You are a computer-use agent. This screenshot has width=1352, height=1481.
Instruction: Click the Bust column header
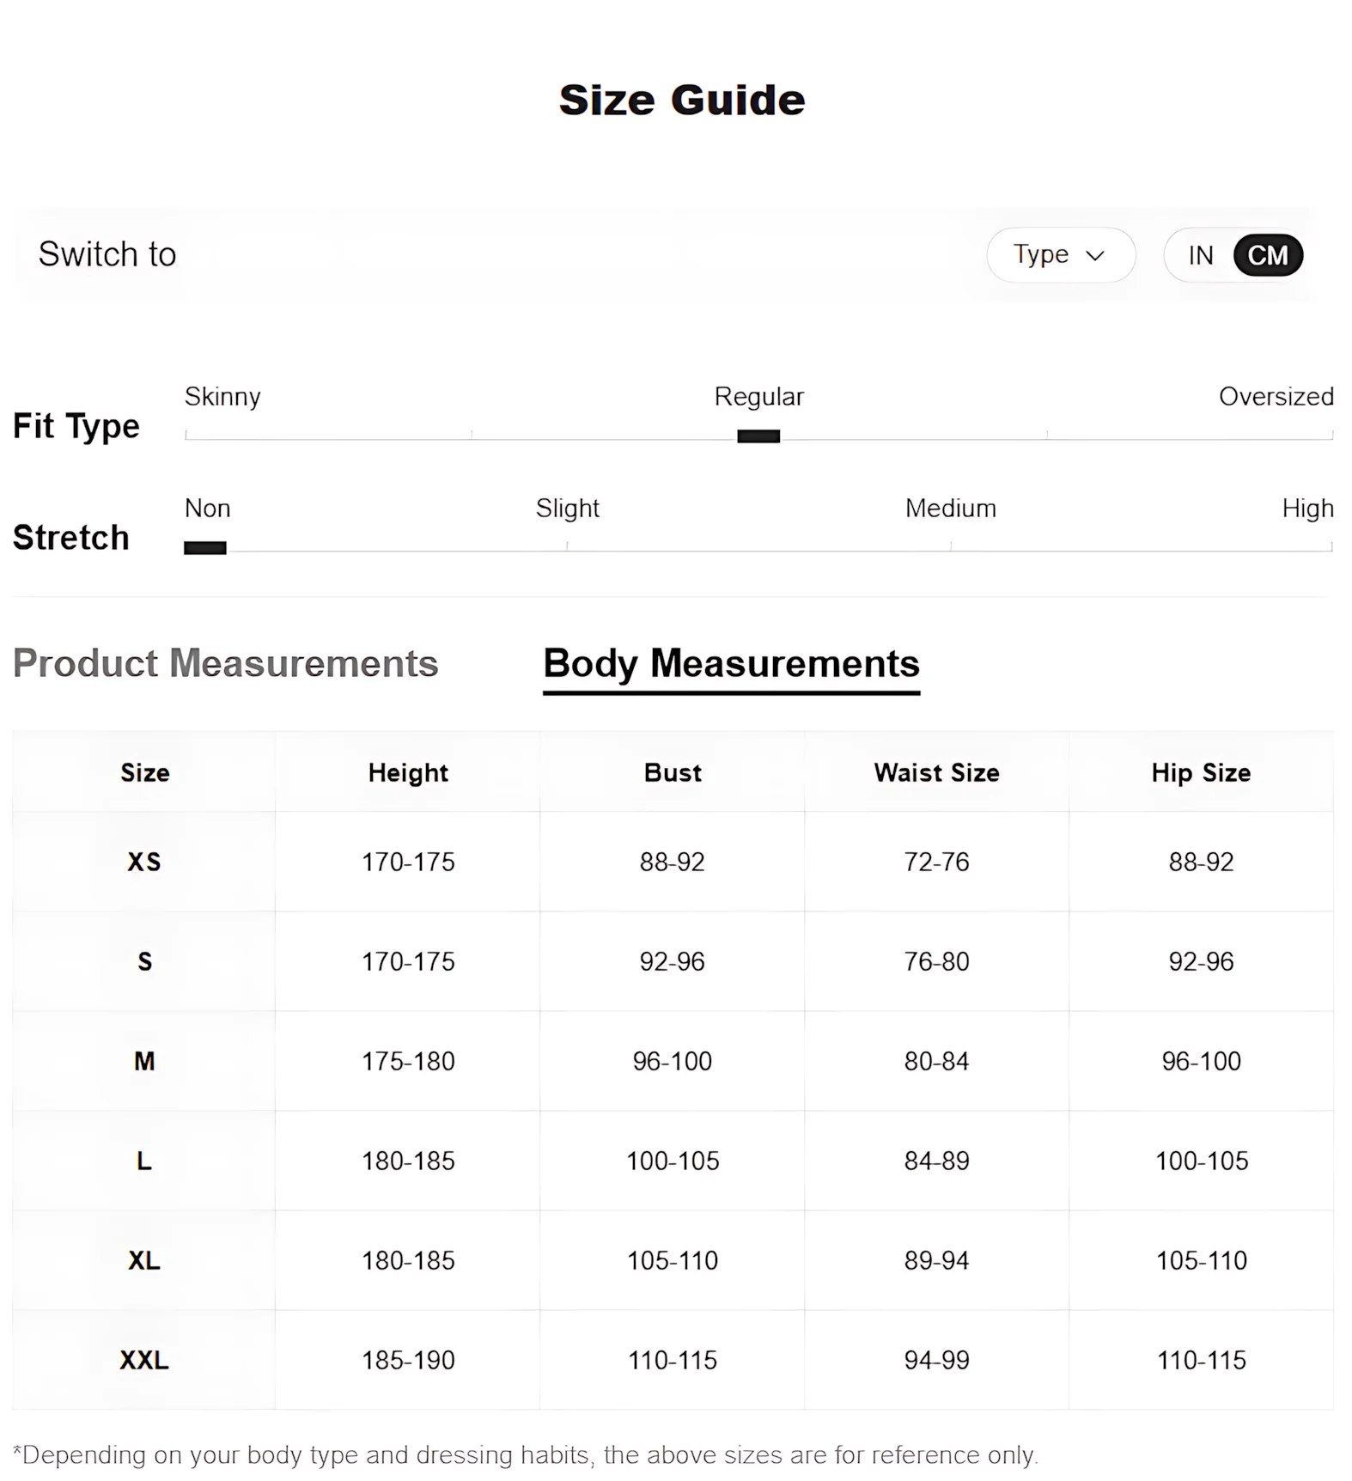point(673,773)
